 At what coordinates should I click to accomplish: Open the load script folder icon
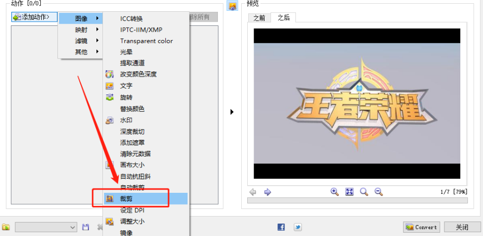(x=6, y=227)
